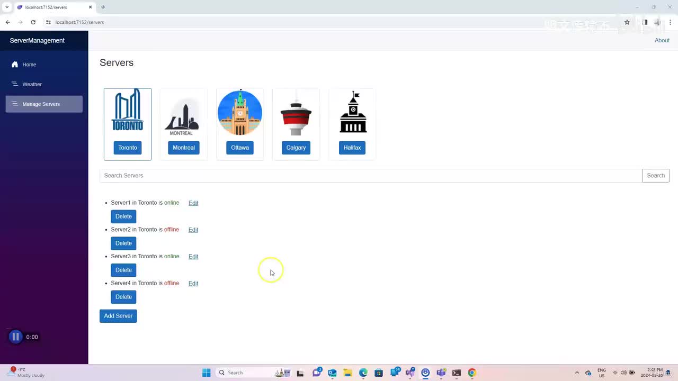Click the "Servers" page heading

click(x=117, y=62)
